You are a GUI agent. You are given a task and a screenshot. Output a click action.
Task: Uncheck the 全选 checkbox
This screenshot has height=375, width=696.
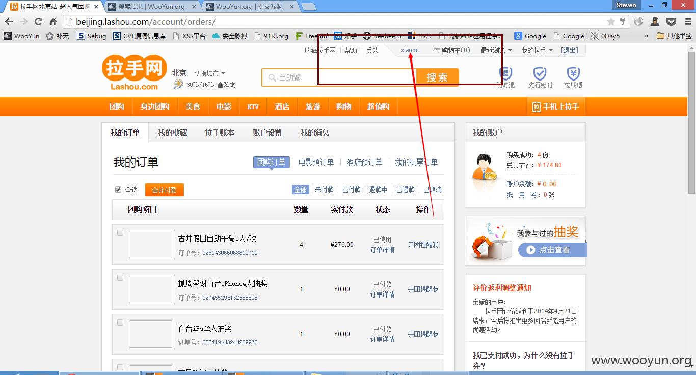pyautogui.click(x=118, y=190)
